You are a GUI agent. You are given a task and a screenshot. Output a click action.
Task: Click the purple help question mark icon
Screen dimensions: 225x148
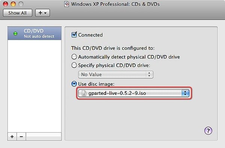(x=208, y=130)
